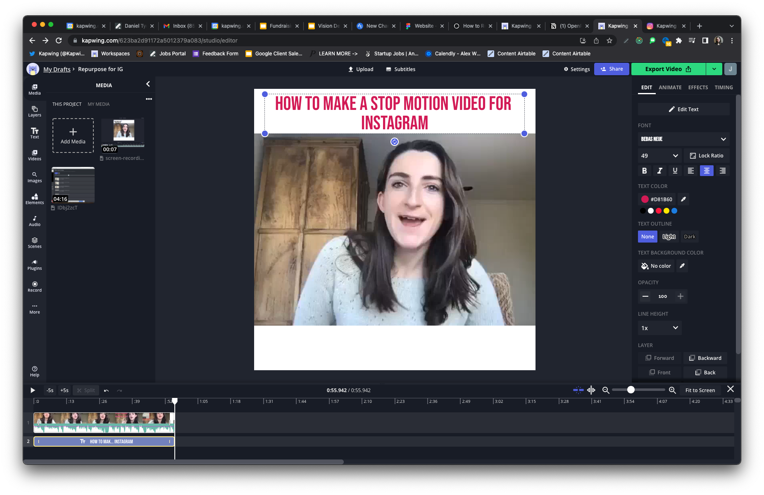The width and height of the screenshot is (764, 495).
Task: Click the Fit to Screen button
Action: [700, 390]
